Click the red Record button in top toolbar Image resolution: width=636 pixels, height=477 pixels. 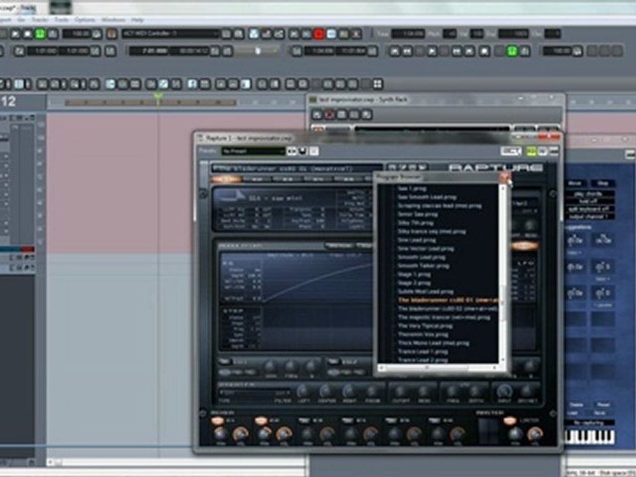tap(319, 34)
